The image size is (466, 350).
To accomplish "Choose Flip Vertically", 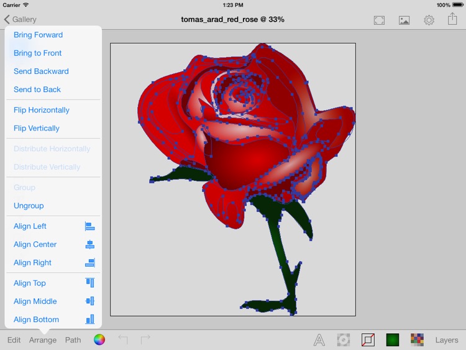I will pyautogui.click(x=36, y=128).
